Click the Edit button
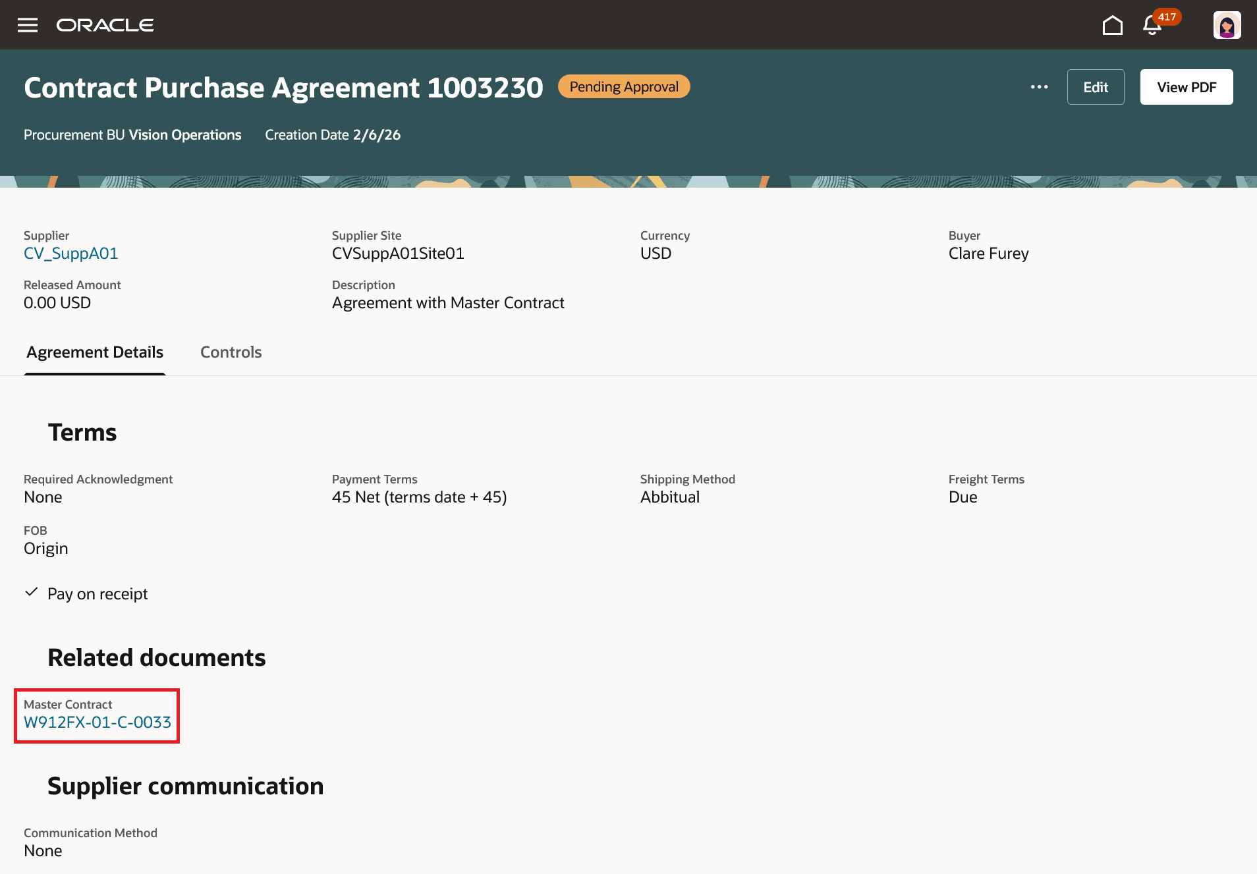1257x874 pixels. pos(1096,86)
